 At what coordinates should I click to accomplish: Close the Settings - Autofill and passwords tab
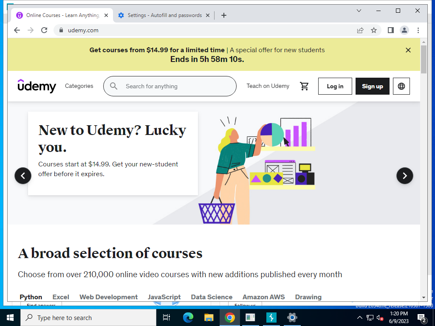207,15
